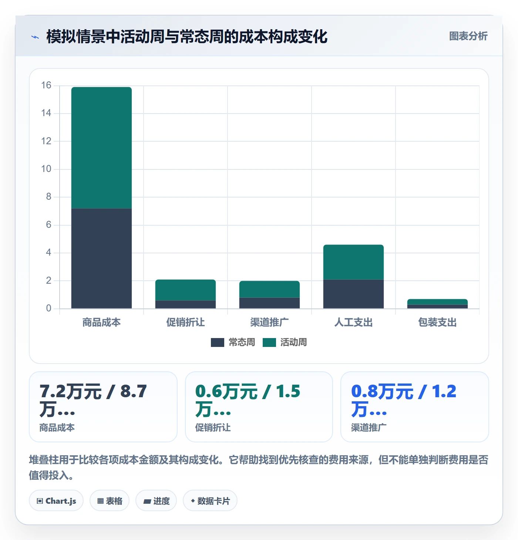Screen dimensions: 518x540
Task: Click the chart title 模拟情景中活动周与常态周的成本构成变化
Action: [187, 37]
